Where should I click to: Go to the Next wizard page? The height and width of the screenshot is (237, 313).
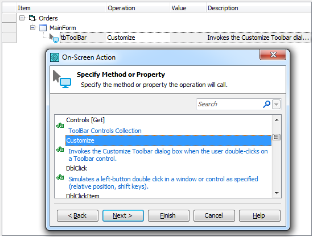coord(123,215)
